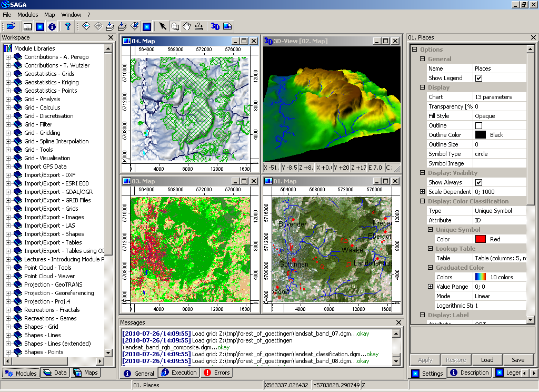Screen dimensions: 539x392
Task: Click the red Unique Symbol color swatch
Action: pyautogui.click(x=480, y=239)
